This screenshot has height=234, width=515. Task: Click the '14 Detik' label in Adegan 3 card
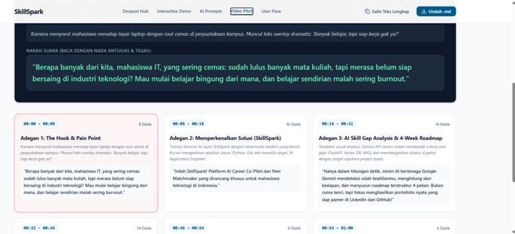[x=442, y=125]
